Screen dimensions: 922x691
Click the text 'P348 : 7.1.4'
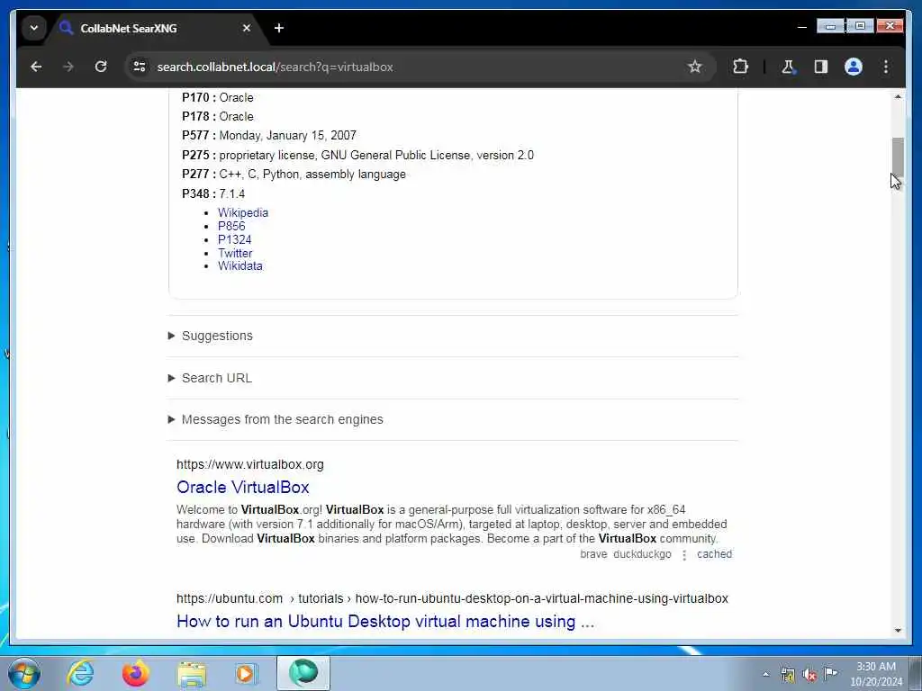(213, 194)
